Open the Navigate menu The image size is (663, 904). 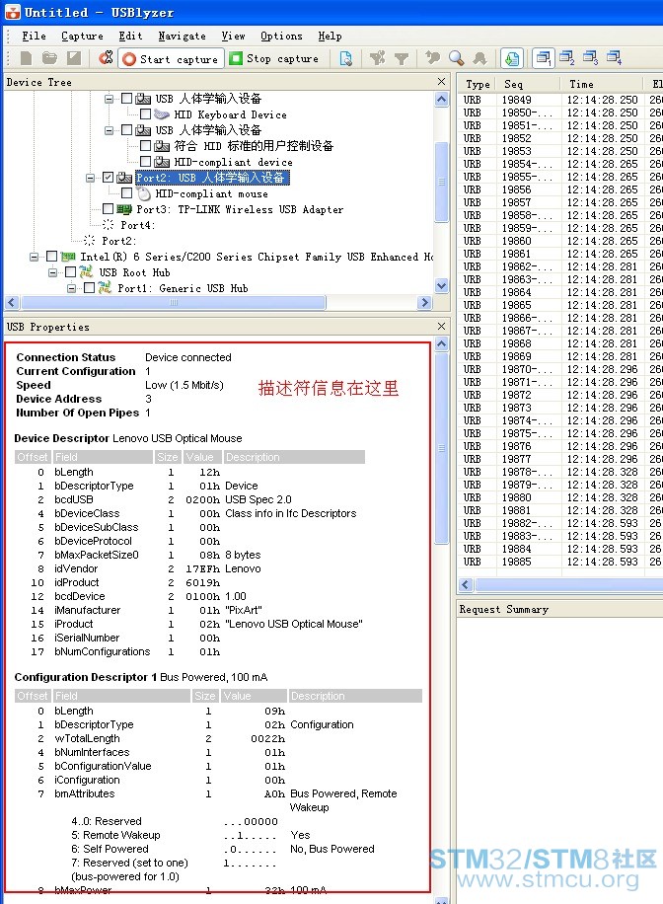tap(183, 36)
